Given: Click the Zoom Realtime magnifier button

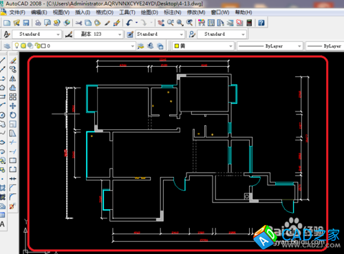Looking at the screenshot, I should pos(171,23).
